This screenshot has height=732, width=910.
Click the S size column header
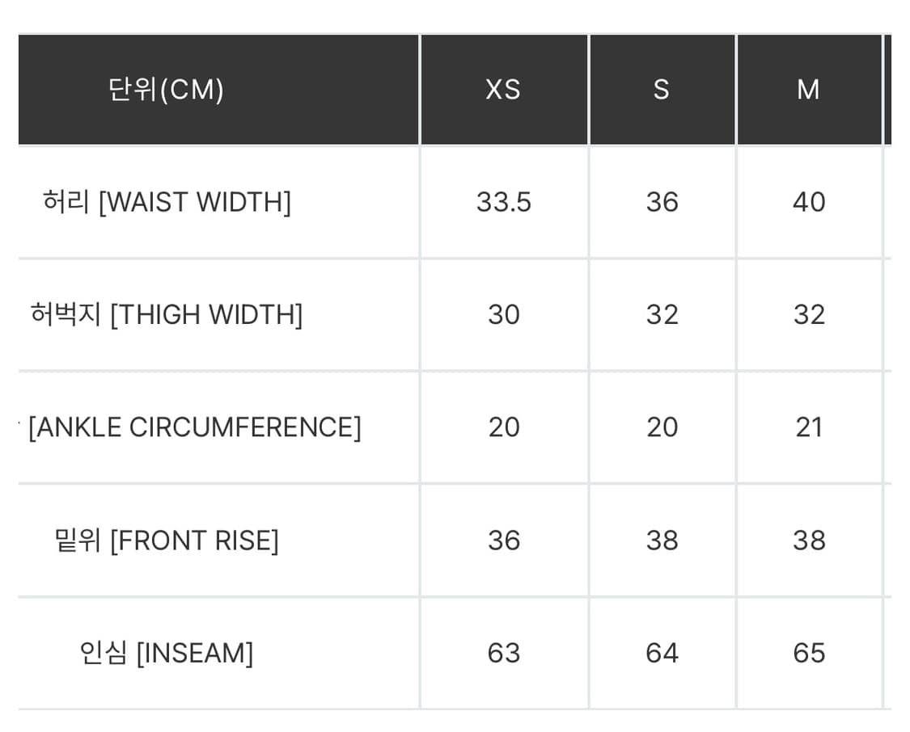click(662, 89)
